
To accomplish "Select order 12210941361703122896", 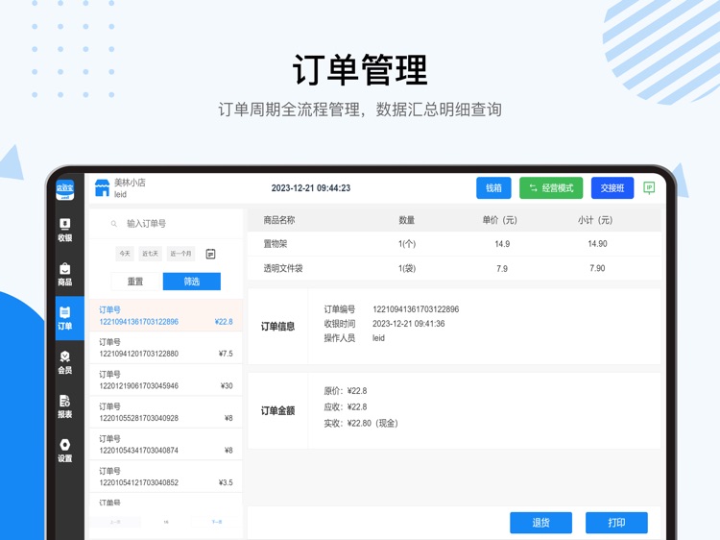I will [x=166, y=315].
